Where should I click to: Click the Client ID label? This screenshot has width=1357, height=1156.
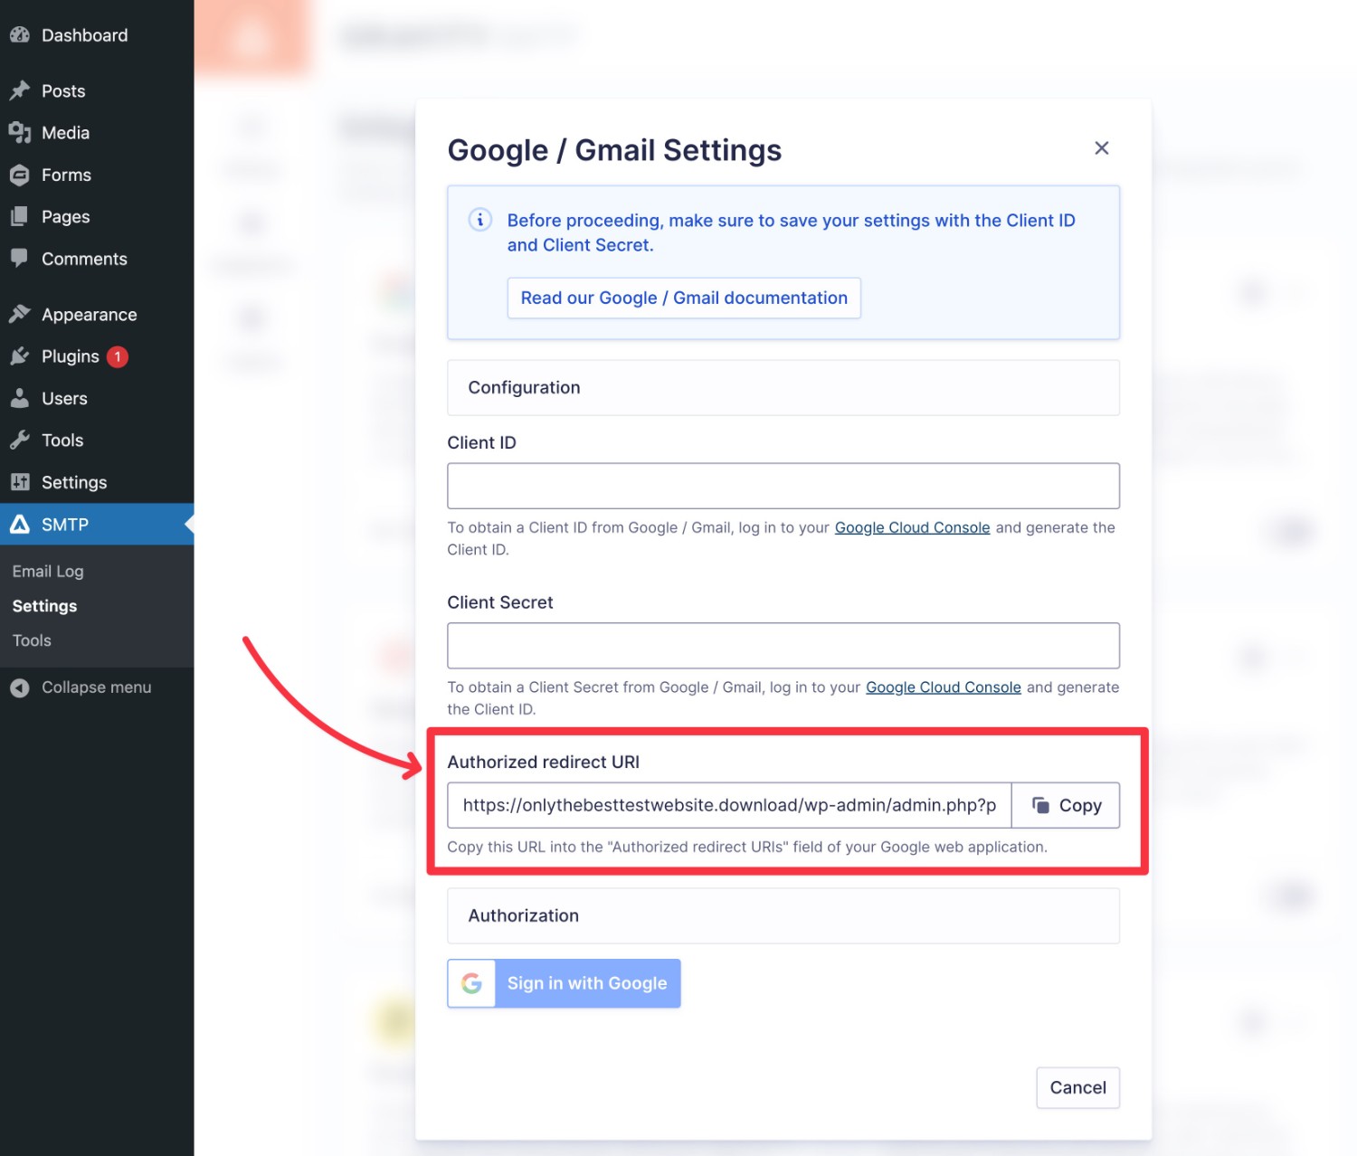pos(481,442)
